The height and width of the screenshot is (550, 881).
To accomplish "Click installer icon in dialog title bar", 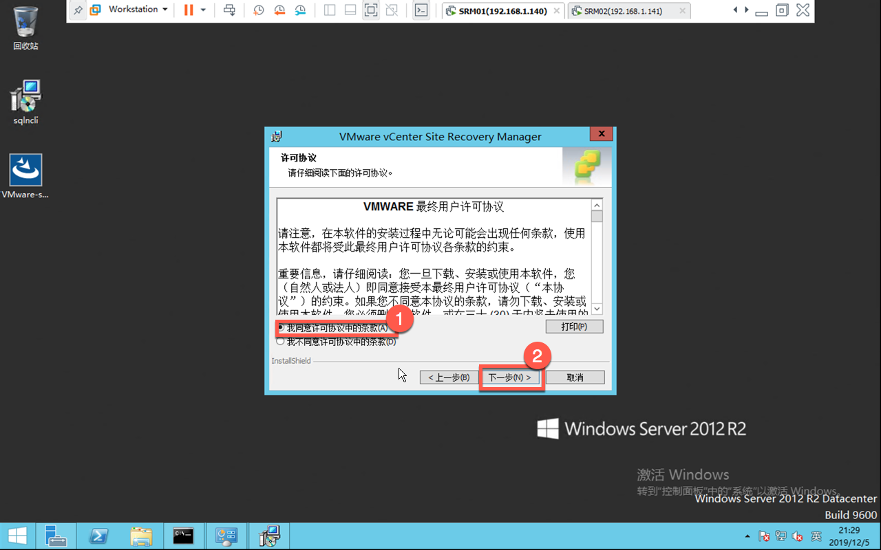I will [277, 136].
